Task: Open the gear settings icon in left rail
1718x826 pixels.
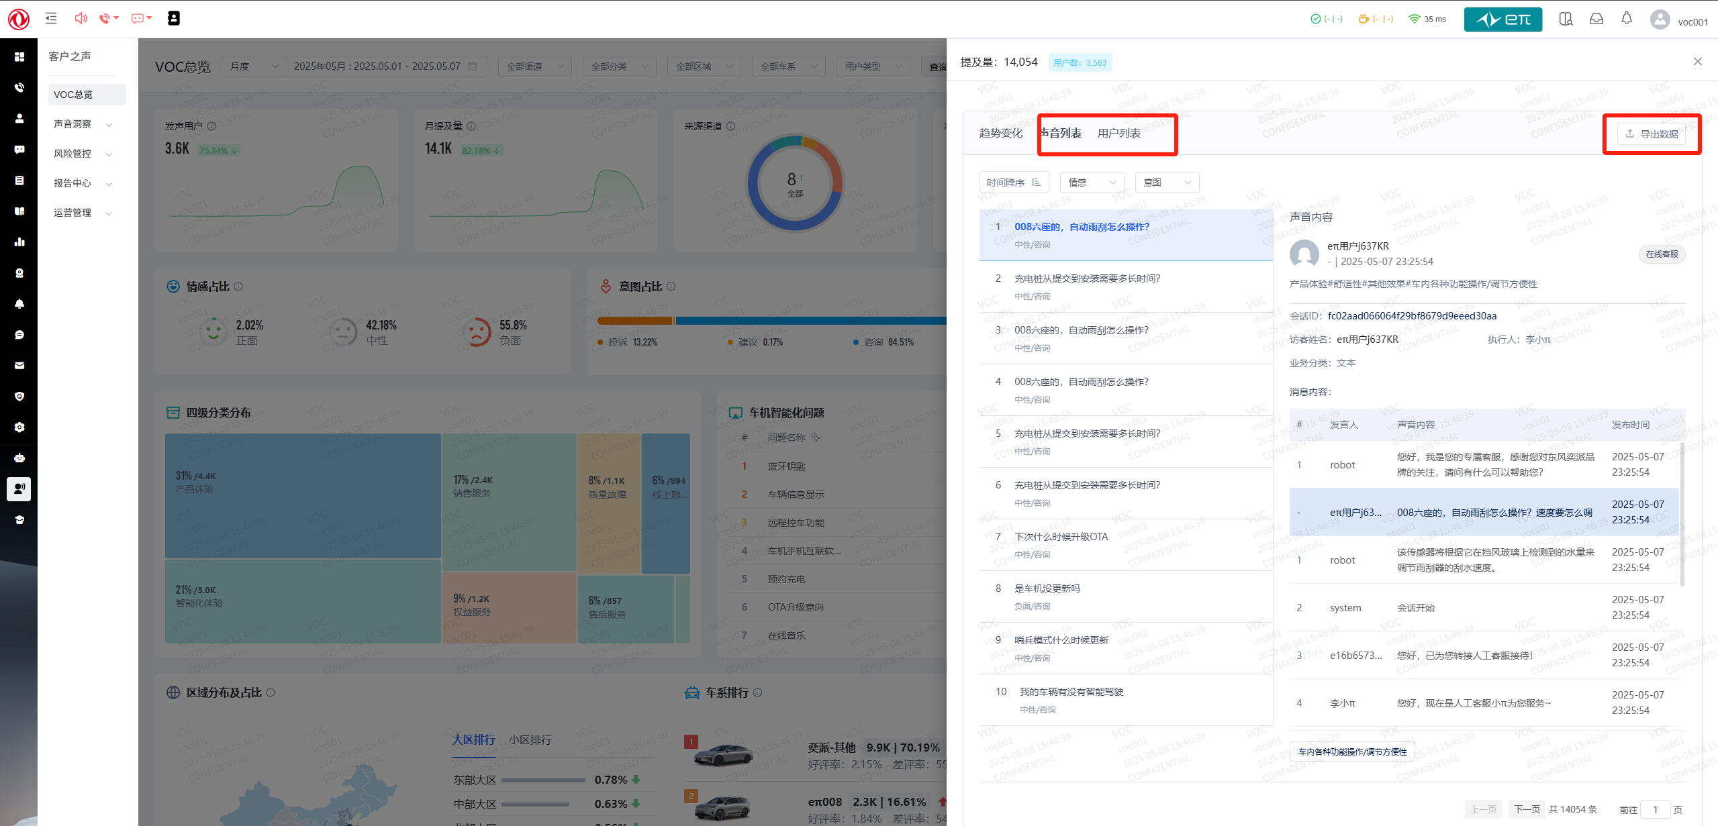Action: [19, 427]
